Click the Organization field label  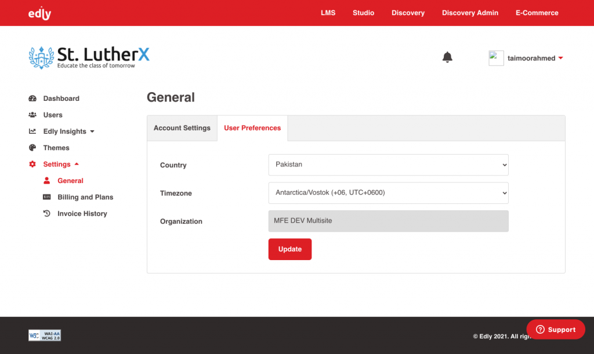[x=181, y=221]
